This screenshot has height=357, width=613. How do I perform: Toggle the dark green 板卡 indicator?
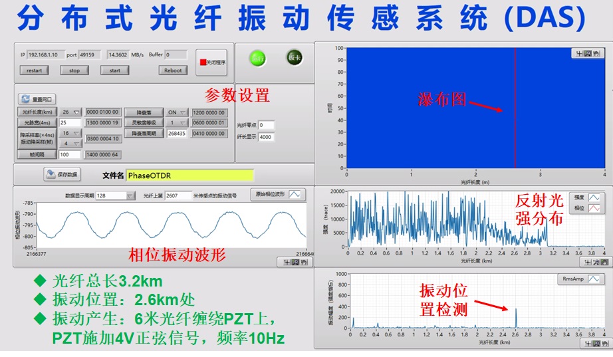pos(295,58)
